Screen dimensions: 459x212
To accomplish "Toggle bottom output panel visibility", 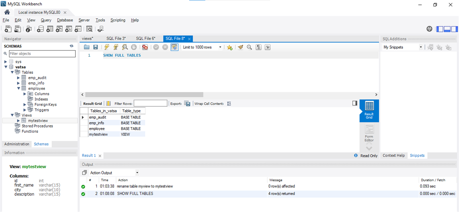I will [447, 29].
